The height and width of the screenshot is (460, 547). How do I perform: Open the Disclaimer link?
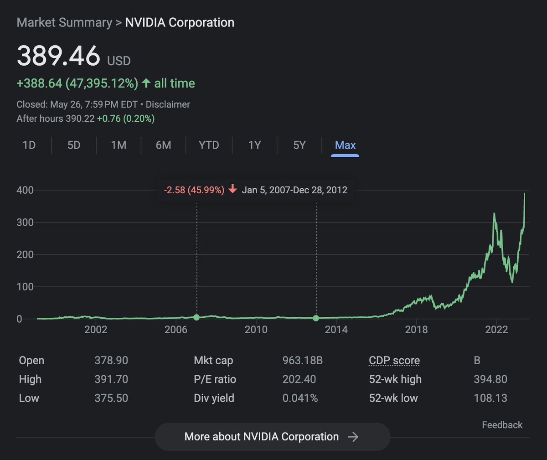tap(168, 104)
